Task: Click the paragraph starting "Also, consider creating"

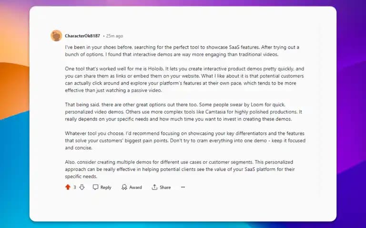Action: 180,169
